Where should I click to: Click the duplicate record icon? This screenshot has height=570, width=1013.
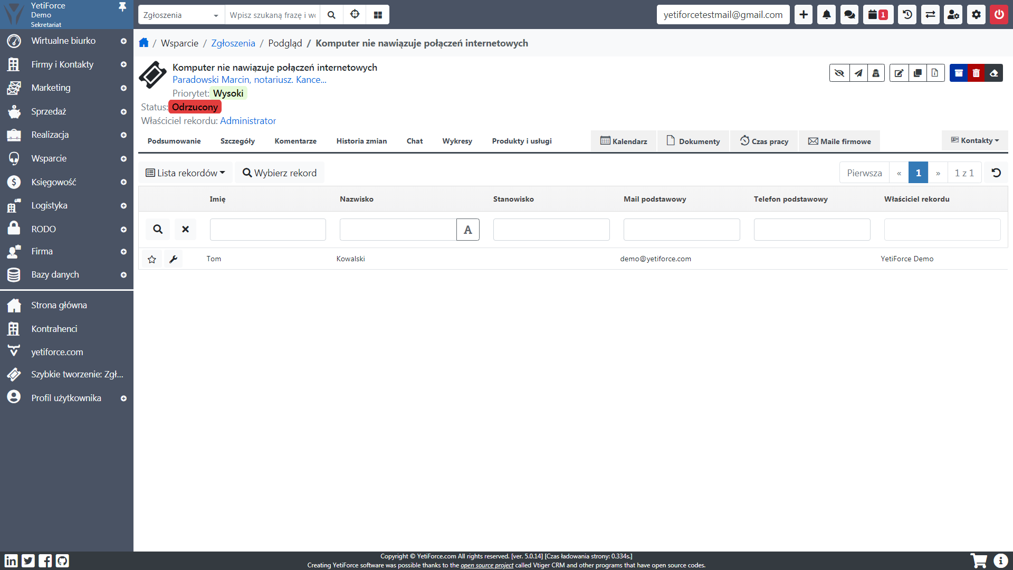[918, 73]
